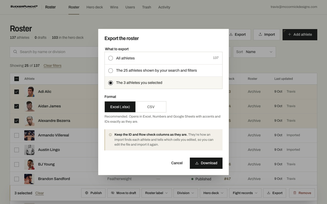Click the Clear filters link
This screenshot has height=204, width=327.
52,66
